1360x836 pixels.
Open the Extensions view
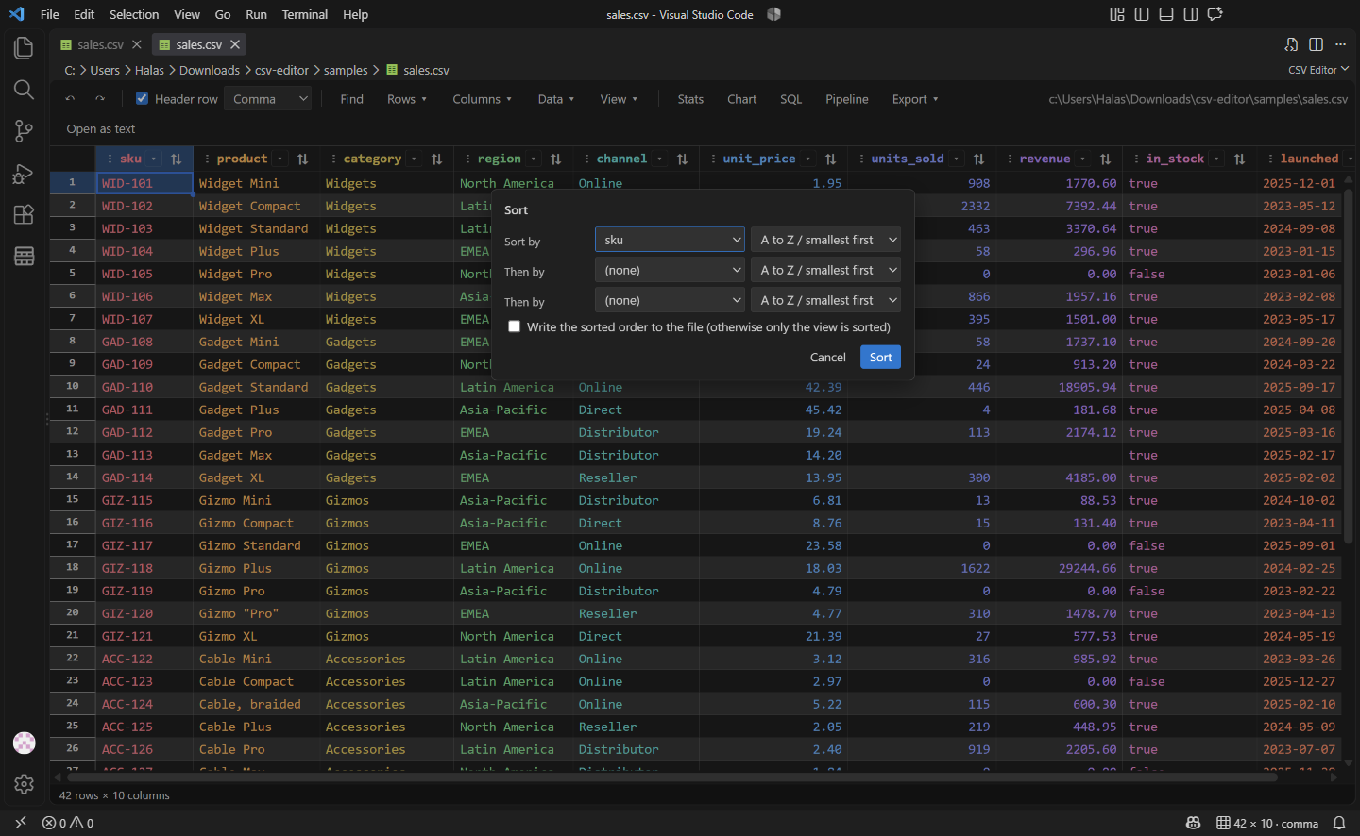[24, 214]
